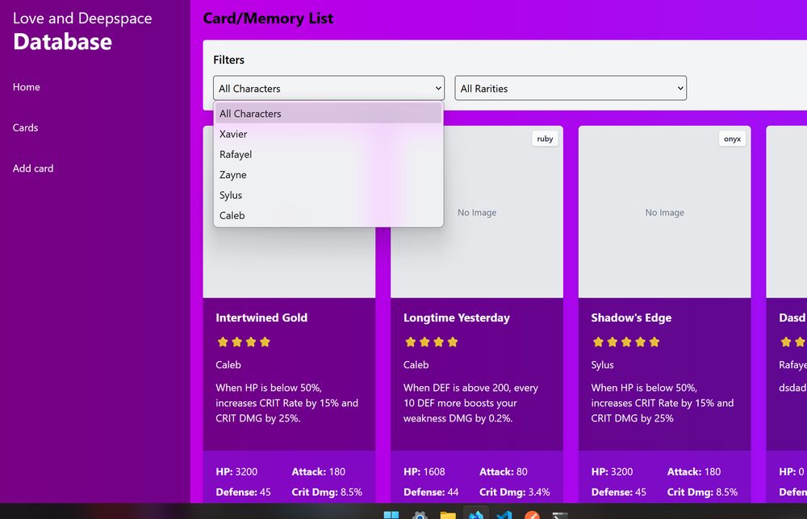Select Rafayel from the character list
Viewport: 807px width, 519px height.
pos(328,154)
